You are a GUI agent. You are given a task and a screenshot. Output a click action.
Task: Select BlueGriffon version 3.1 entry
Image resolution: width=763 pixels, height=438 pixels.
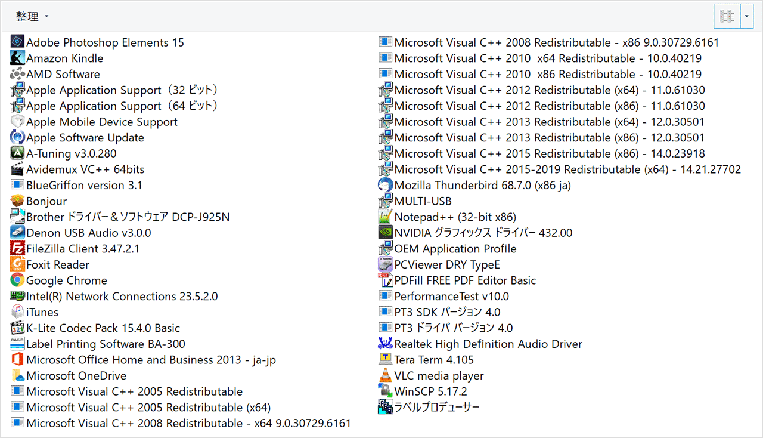coord(77,185)
